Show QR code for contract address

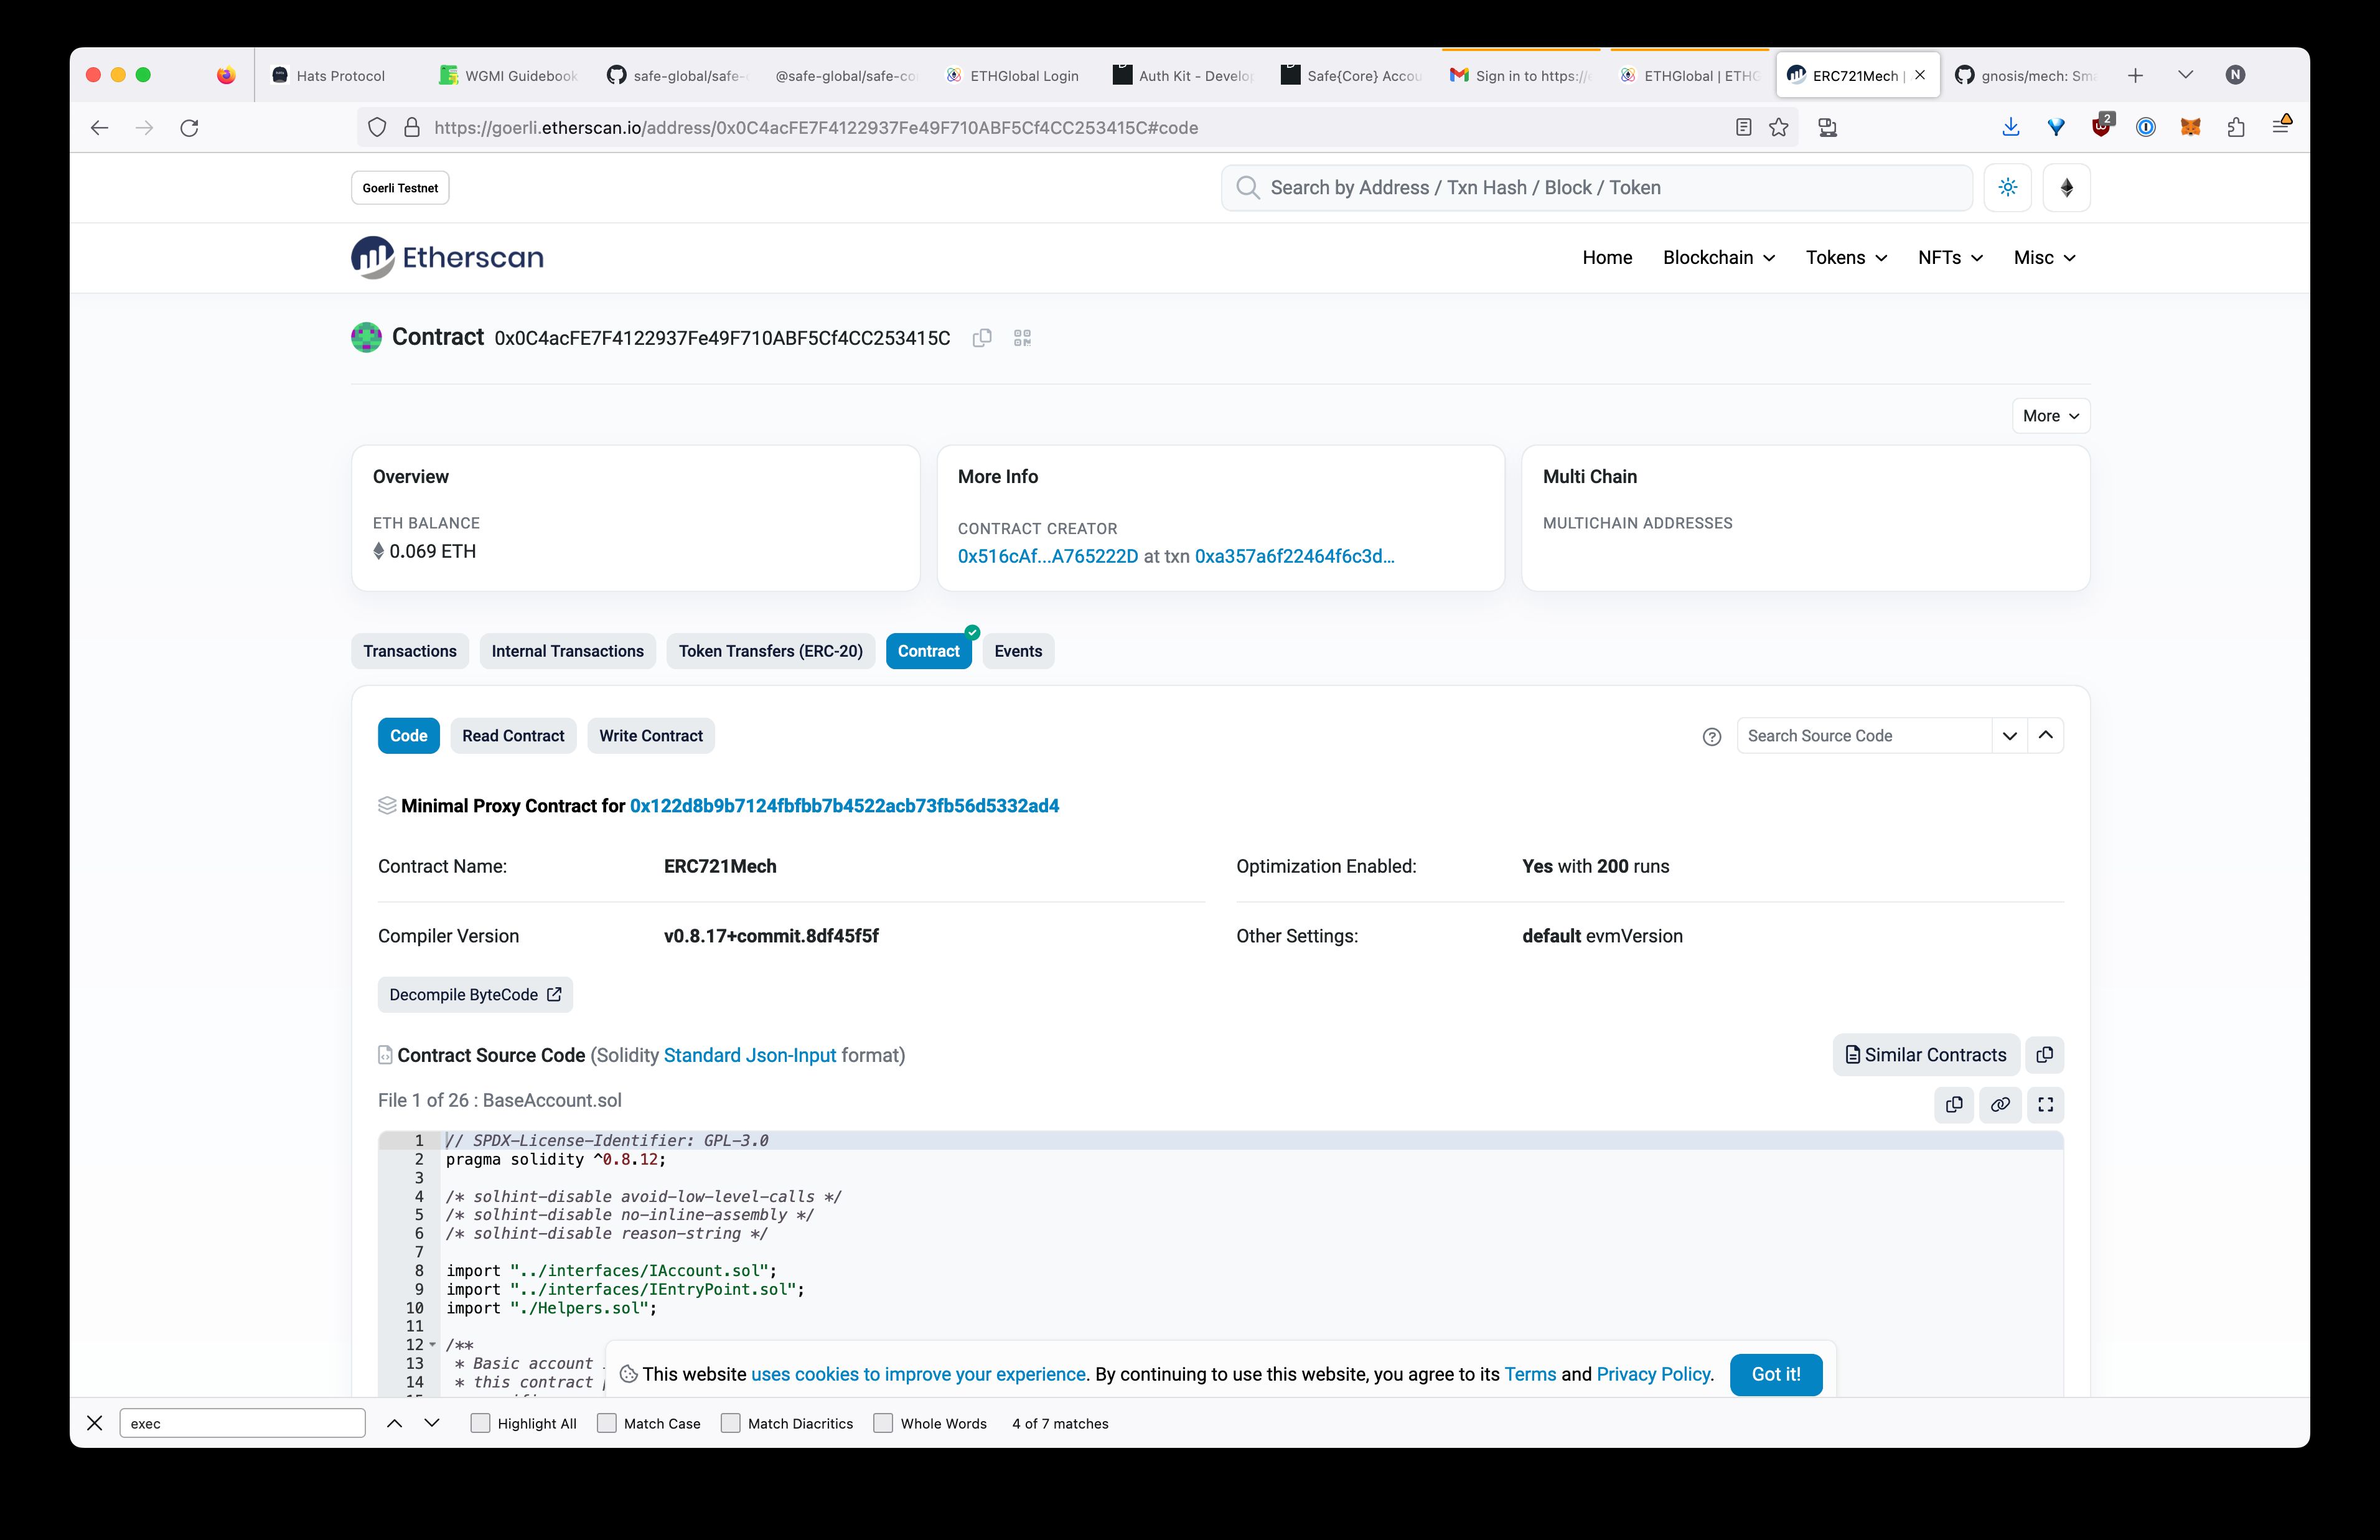click(1021, 338)
